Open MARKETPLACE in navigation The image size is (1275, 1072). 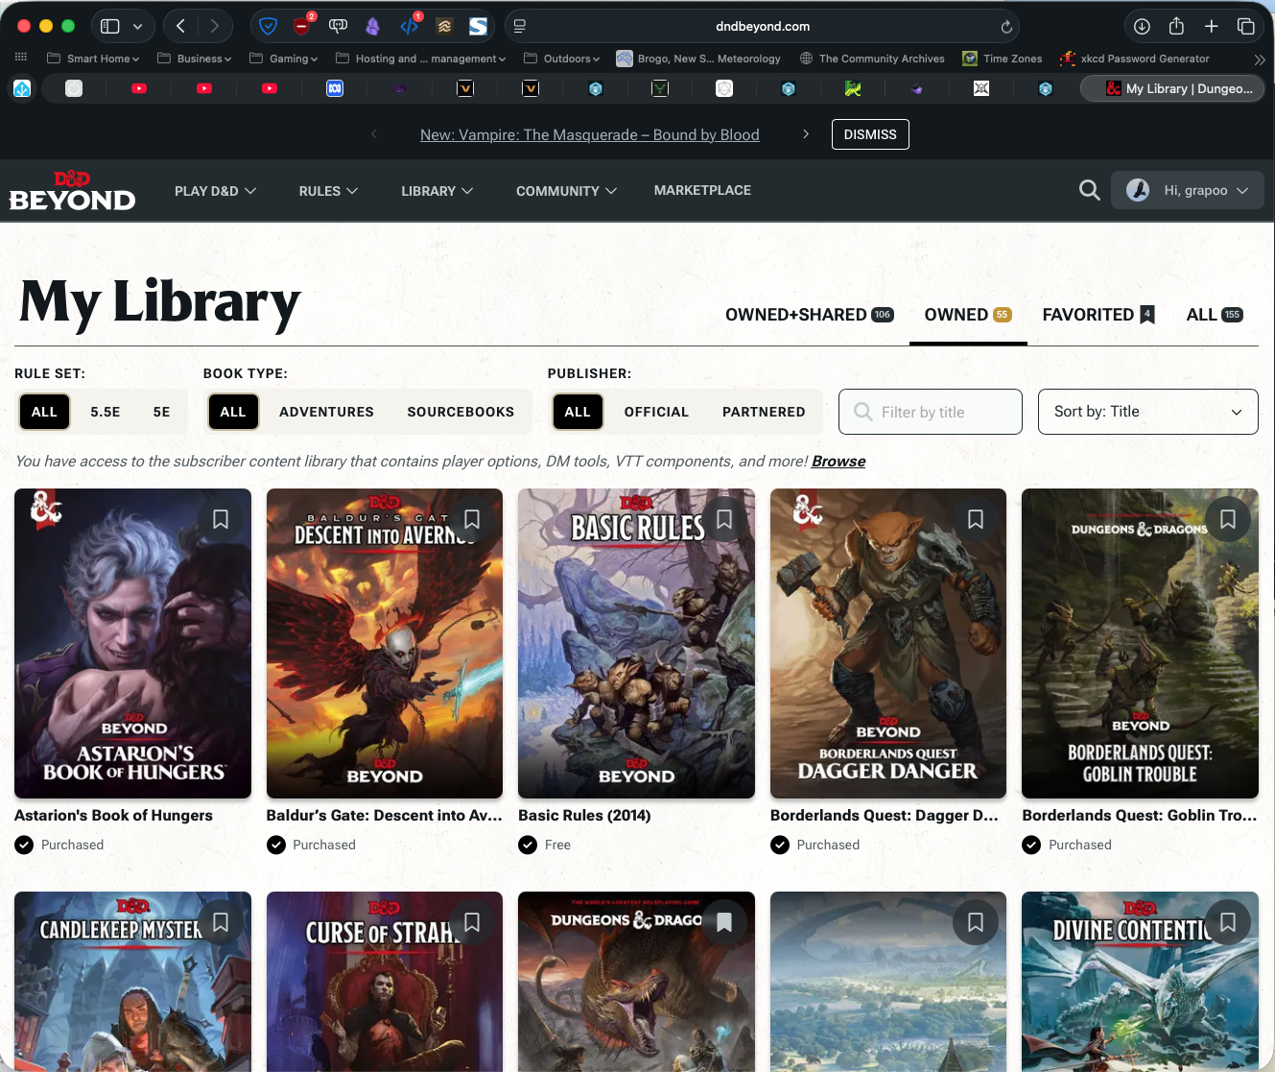coord(702,190)
